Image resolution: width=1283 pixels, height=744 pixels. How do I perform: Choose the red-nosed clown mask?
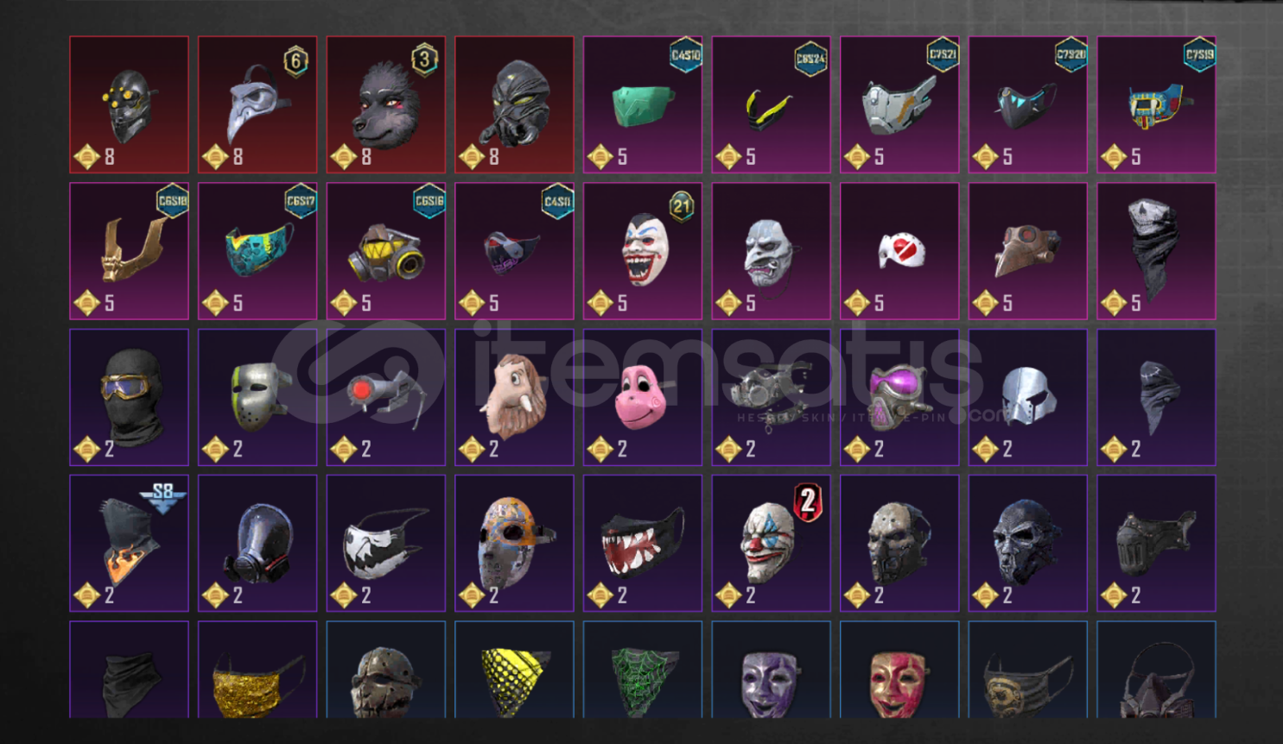click(771, 543)
